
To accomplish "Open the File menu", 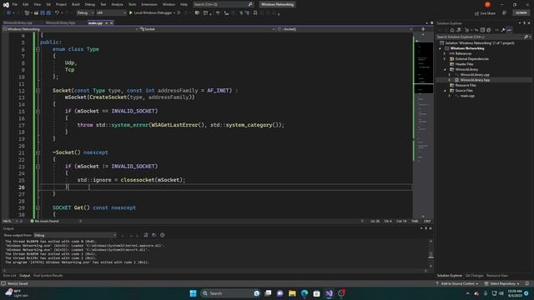I will tap(15, 4).
